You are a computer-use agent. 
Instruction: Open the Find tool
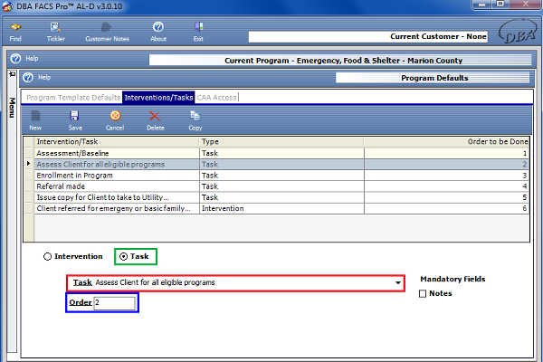tap(15, 32)
